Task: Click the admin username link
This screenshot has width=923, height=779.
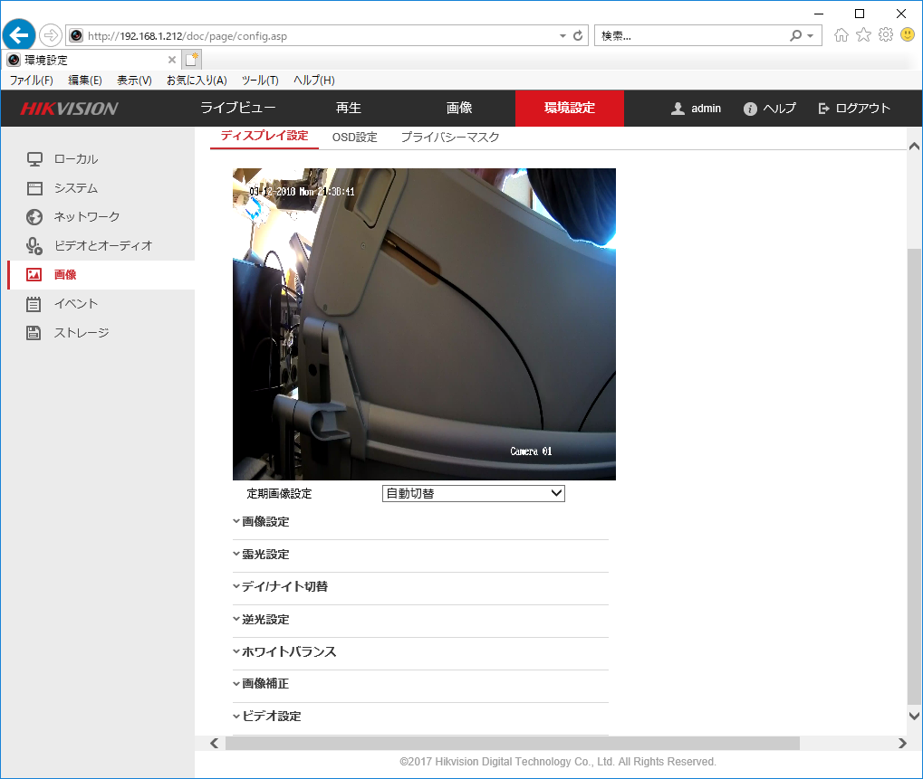Action: (707, 109)
